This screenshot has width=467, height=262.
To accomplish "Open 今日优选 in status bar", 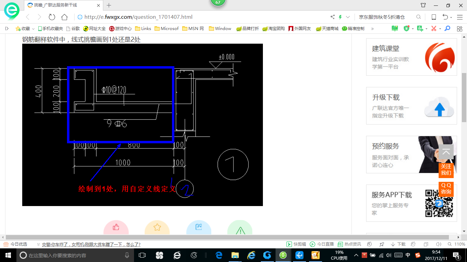I will click(x=15, y=244).
